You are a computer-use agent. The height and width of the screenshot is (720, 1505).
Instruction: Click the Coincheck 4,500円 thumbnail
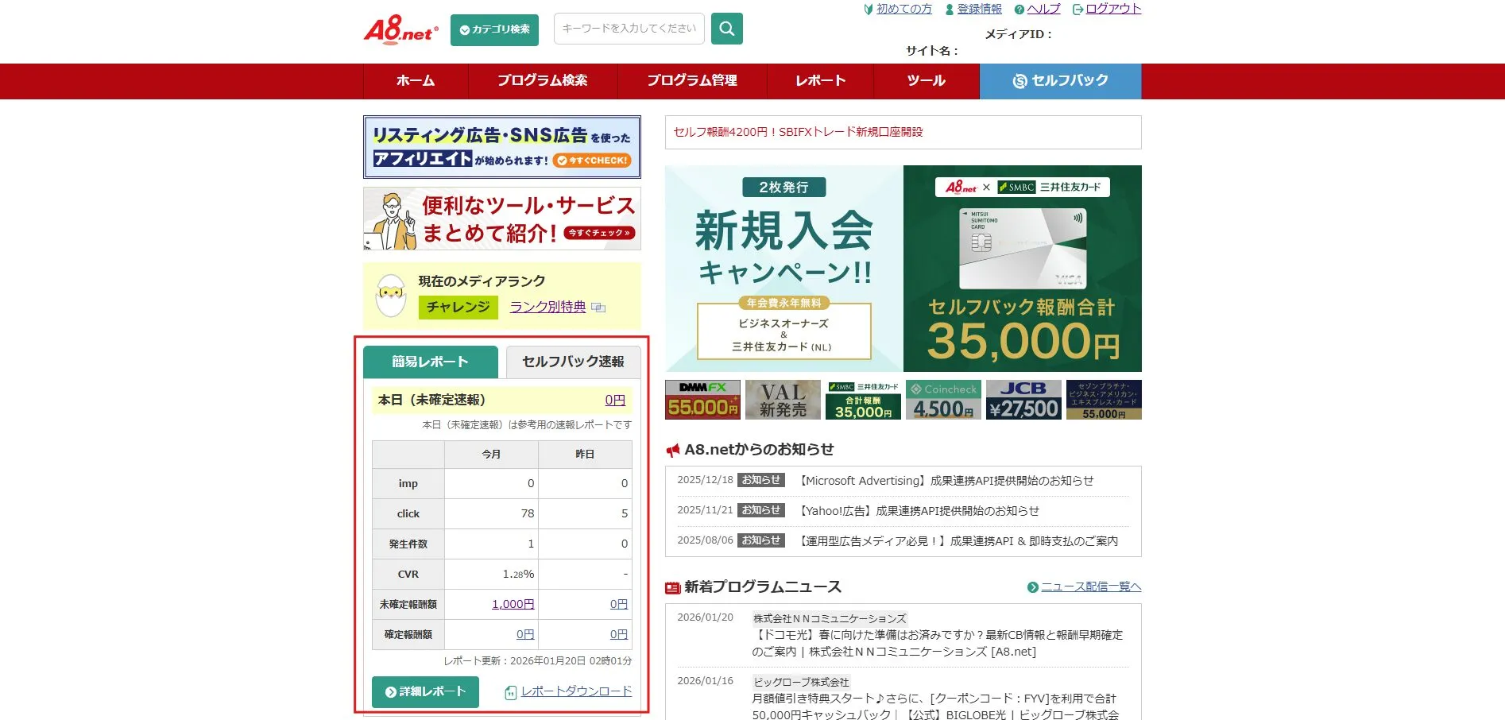pyautogui.click(x=943, y=400)
